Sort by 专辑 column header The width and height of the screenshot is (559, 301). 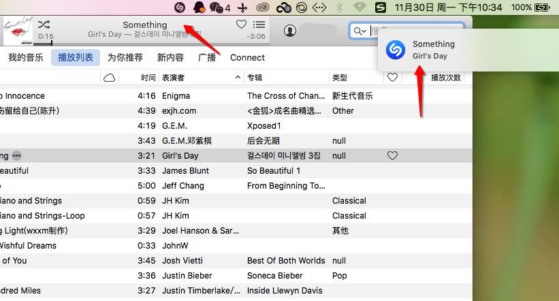click(255, 78)
